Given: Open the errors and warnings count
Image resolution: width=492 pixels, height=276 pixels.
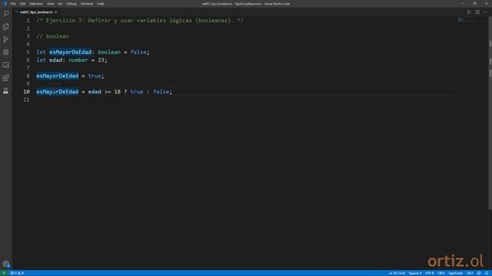Looking at the screenshot, I should 17,273.
